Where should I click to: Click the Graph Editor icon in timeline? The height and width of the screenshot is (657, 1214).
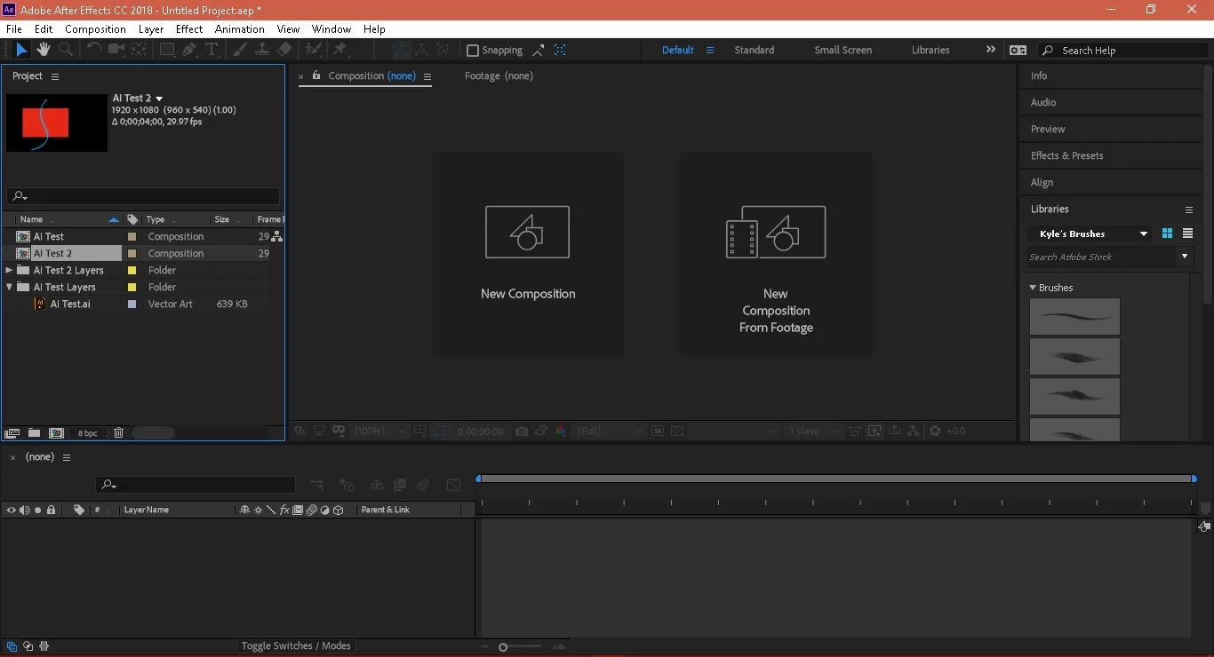[x=453, y=485]
